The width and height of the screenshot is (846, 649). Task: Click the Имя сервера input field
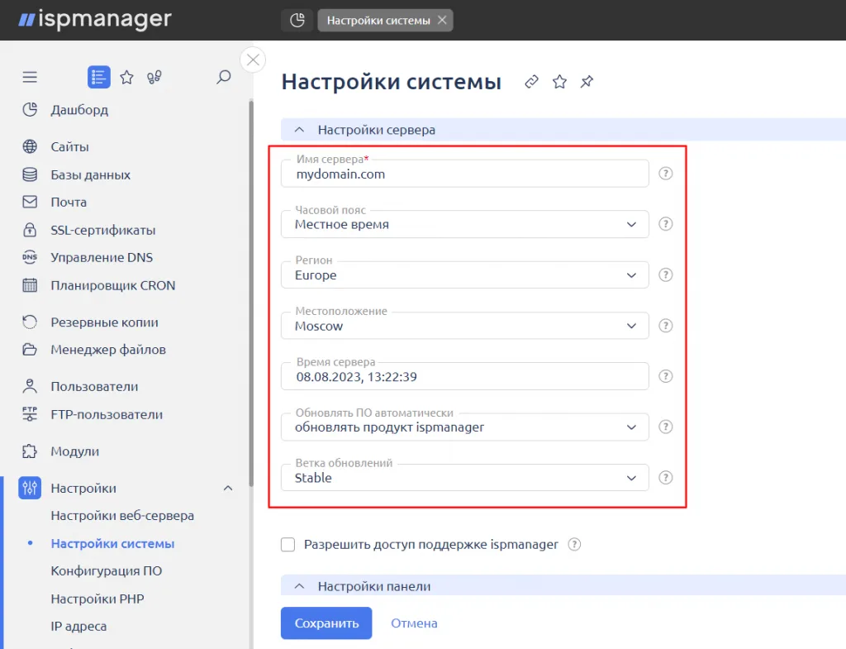click(464, 174)
